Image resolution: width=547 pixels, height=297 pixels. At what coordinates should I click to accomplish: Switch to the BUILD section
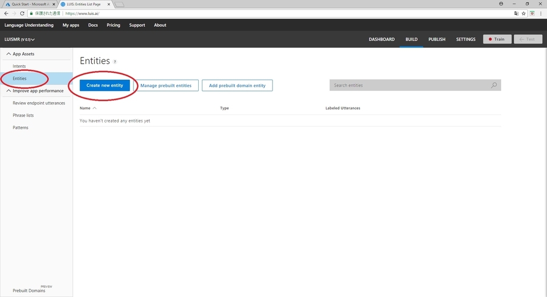click(x=411, y=40)
